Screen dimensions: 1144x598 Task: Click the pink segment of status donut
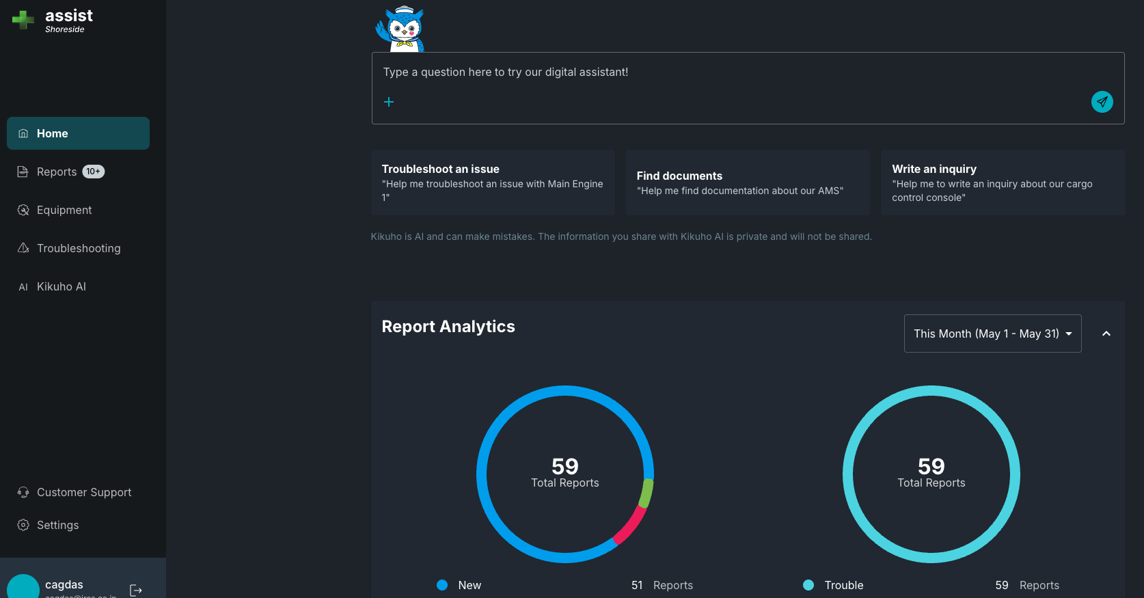click(631, 525)
